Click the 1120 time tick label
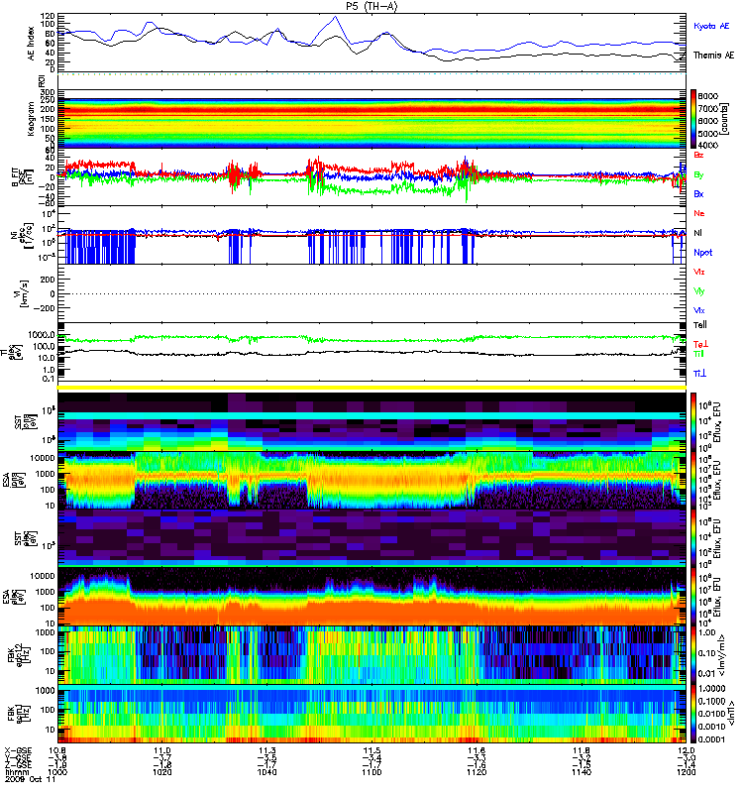This screenshot has width=743, height=793. 477,772
